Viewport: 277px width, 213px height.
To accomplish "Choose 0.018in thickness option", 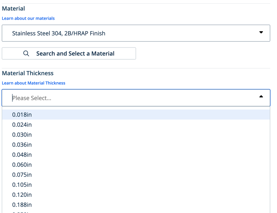I will coord(22,115).
